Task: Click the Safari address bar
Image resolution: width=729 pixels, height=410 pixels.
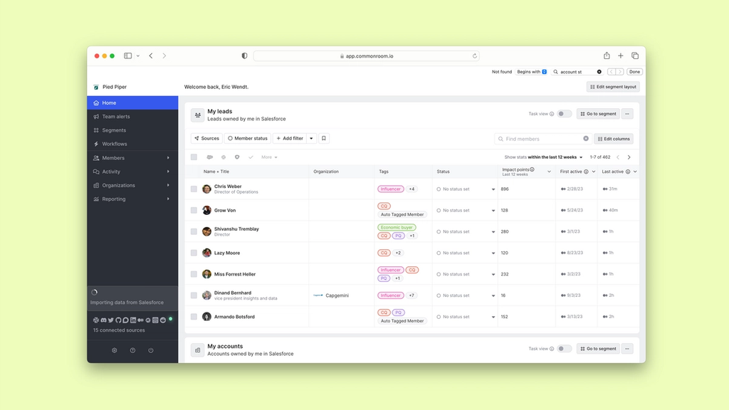Action: (367, 56)
